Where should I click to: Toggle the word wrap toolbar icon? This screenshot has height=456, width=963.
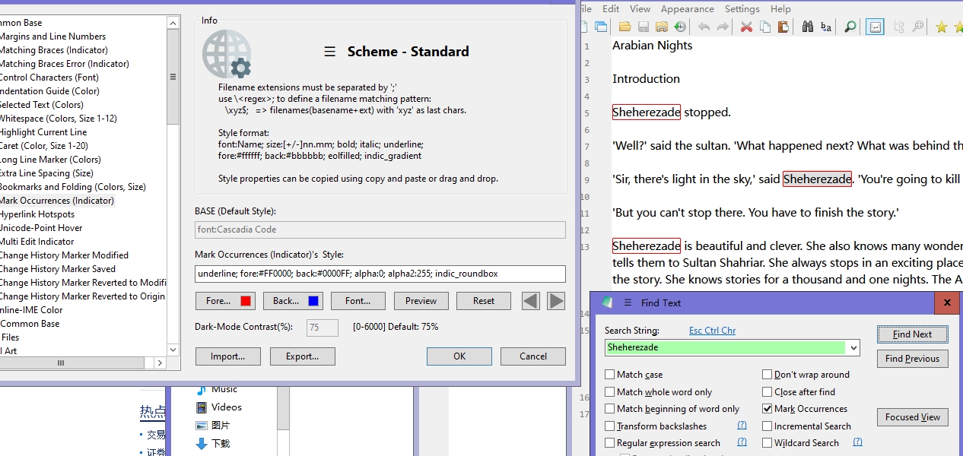(x=873, y=26)
